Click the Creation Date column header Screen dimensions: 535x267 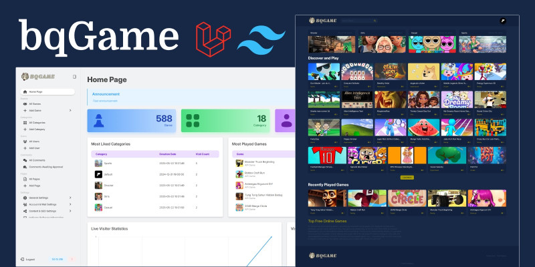[168, 154]
